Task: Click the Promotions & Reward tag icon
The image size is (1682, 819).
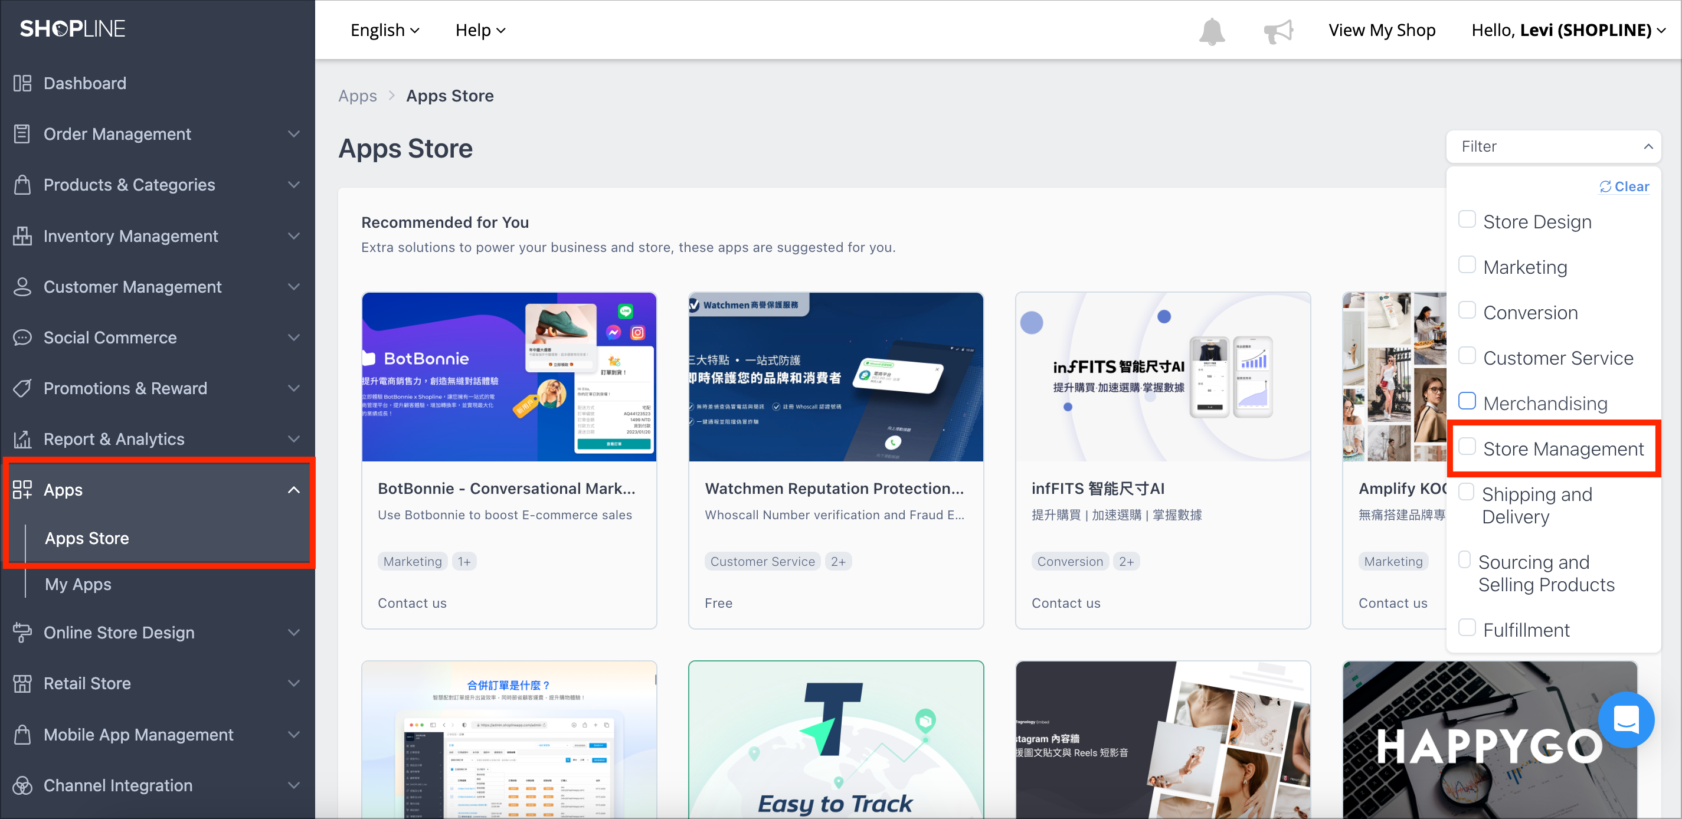Action: 22,388
